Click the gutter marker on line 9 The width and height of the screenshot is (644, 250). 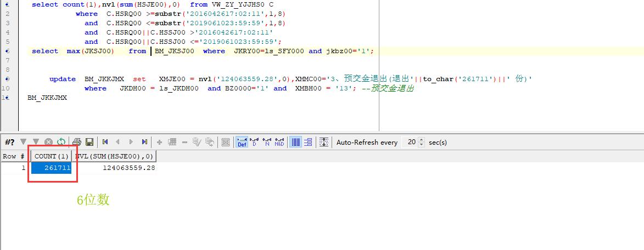click(7, 79)
